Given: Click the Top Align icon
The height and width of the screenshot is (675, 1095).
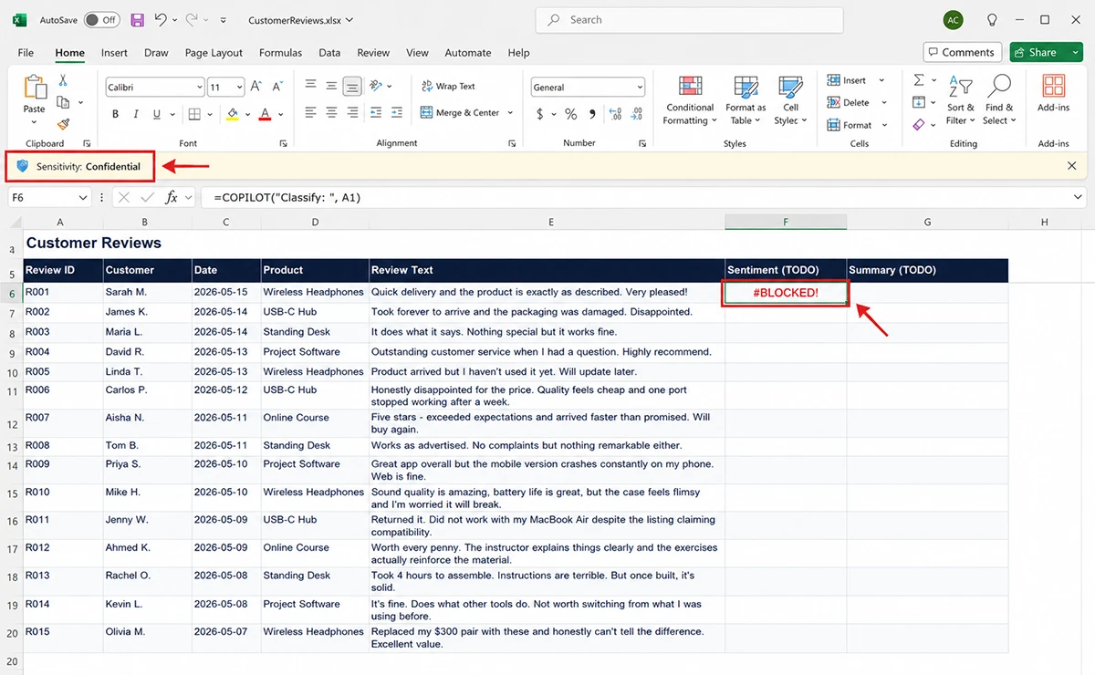Looking at the screenshot, I should tap(310, 86).
